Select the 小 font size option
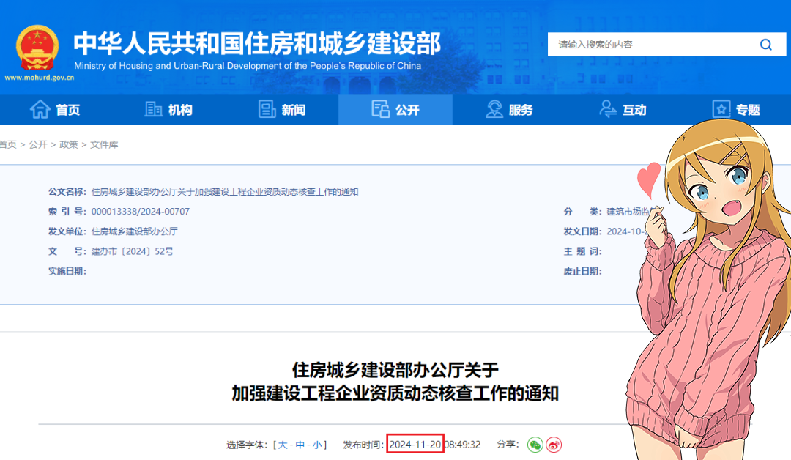Screen dimensions: 791x460 pyautogui.click(x=316, y=444)
